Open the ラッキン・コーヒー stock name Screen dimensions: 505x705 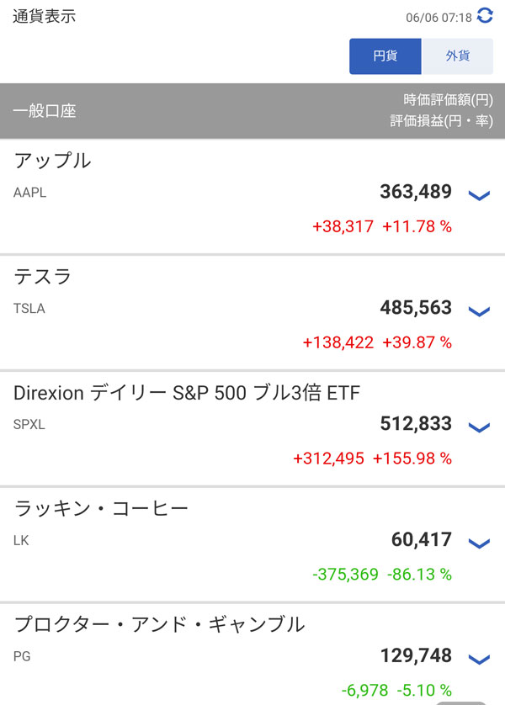(x=101, y=508)
